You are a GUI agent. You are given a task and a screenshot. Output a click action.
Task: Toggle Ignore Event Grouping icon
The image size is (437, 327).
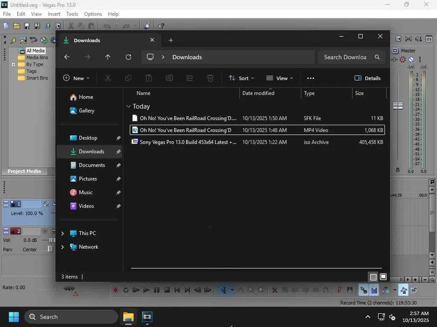click(414, 290)
